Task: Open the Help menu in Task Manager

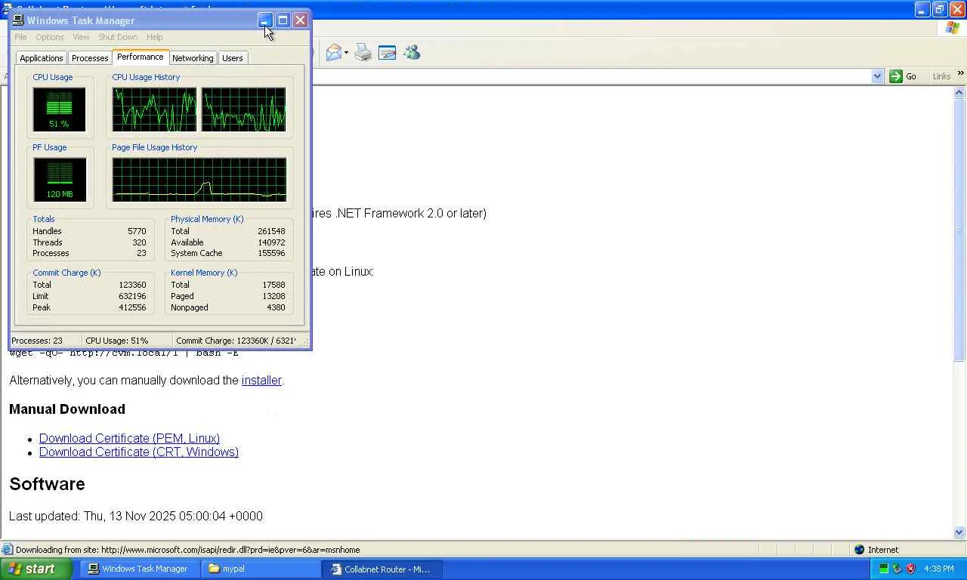Action: pos(154,37)
